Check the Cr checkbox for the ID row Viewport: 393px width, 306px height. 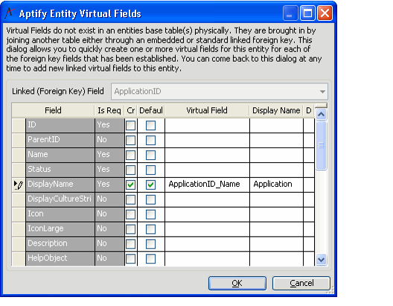tap(130, 125)
